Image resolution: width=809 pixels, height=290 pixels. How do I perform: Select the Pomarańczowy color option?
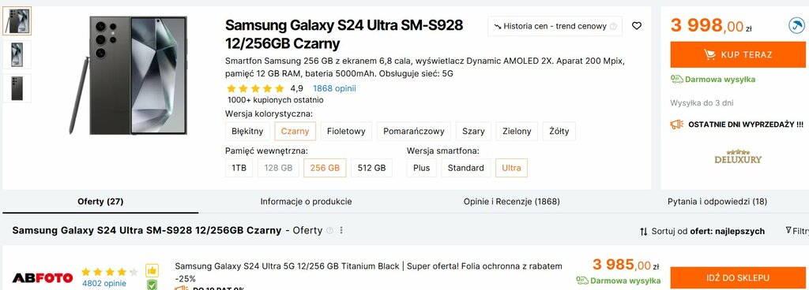point(414,131)
